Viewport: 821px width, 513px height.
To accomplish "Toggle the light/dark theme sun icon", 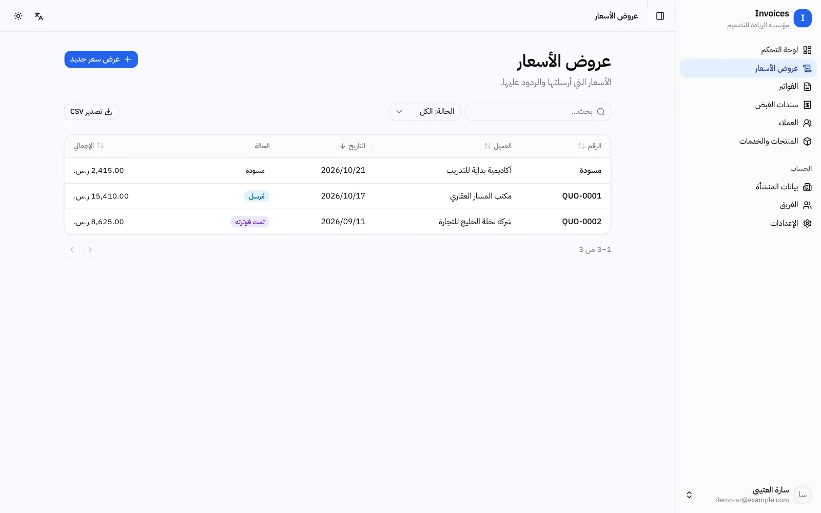I will (x=18, y=16).
